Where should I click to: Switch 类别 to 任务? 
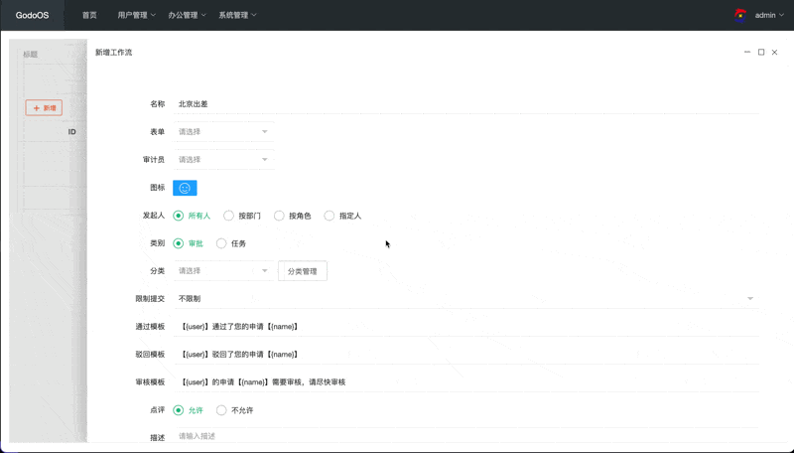click(x=222, y=243)
